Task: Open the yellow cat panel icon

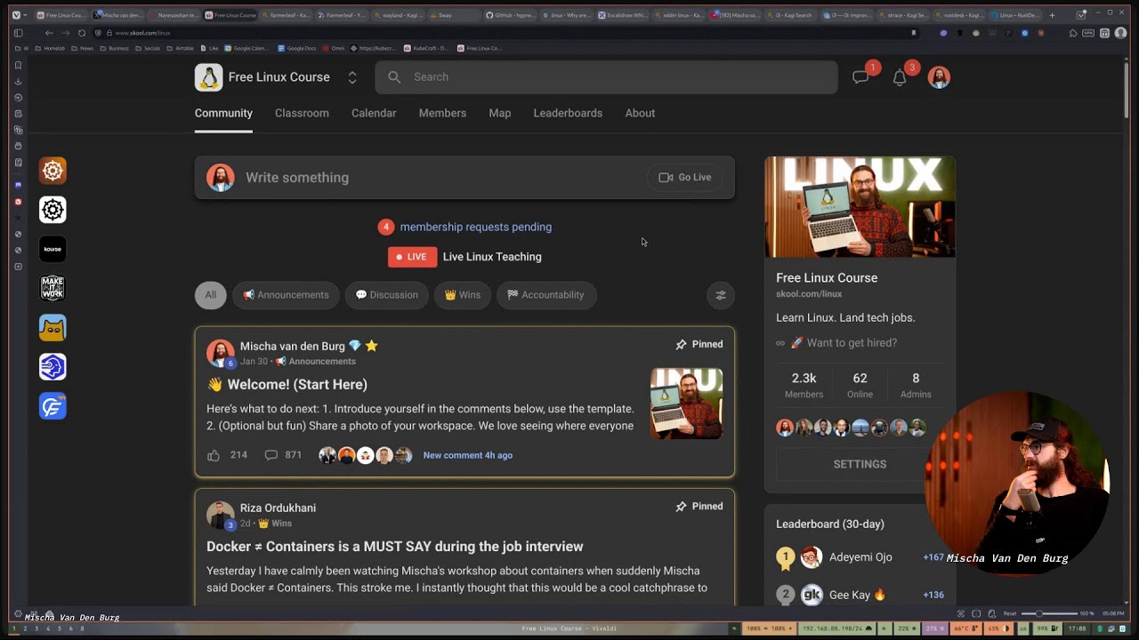Action: [53, 328]
